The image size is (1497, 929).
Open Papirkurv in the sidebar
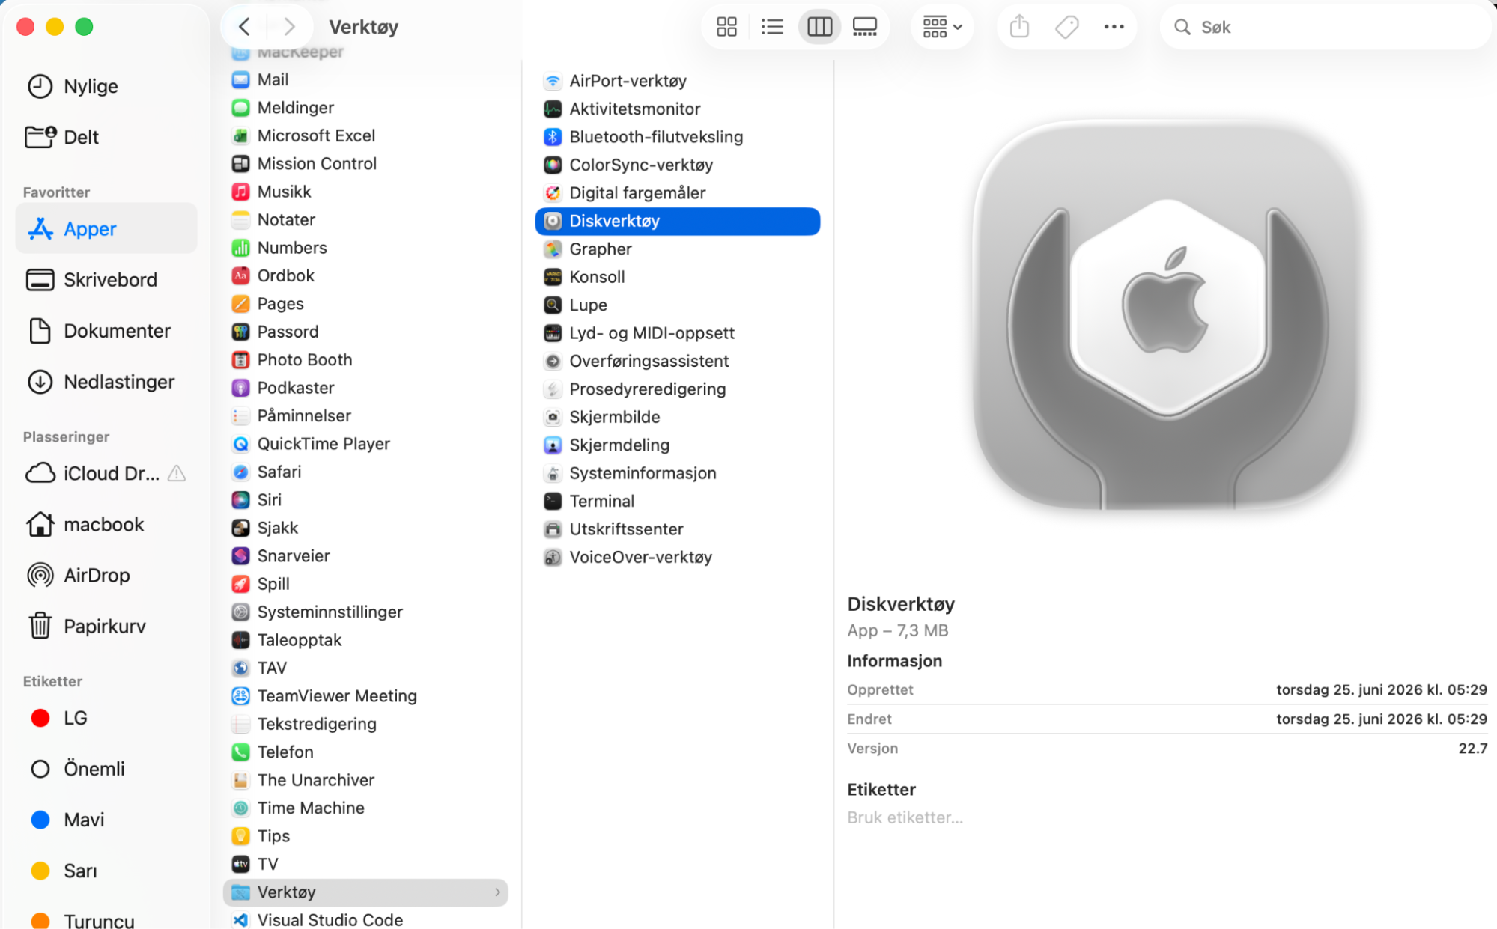106,626
